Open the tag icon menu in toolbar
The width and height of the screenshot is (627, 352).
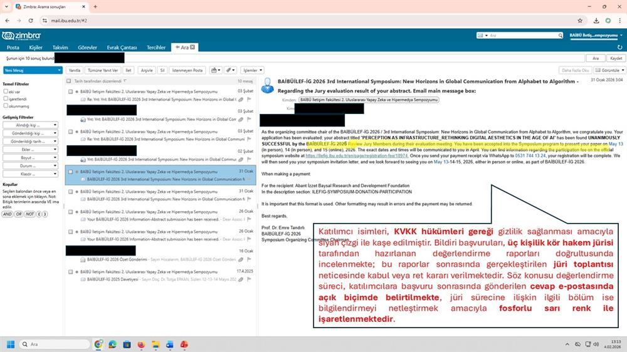coord(230,70)
